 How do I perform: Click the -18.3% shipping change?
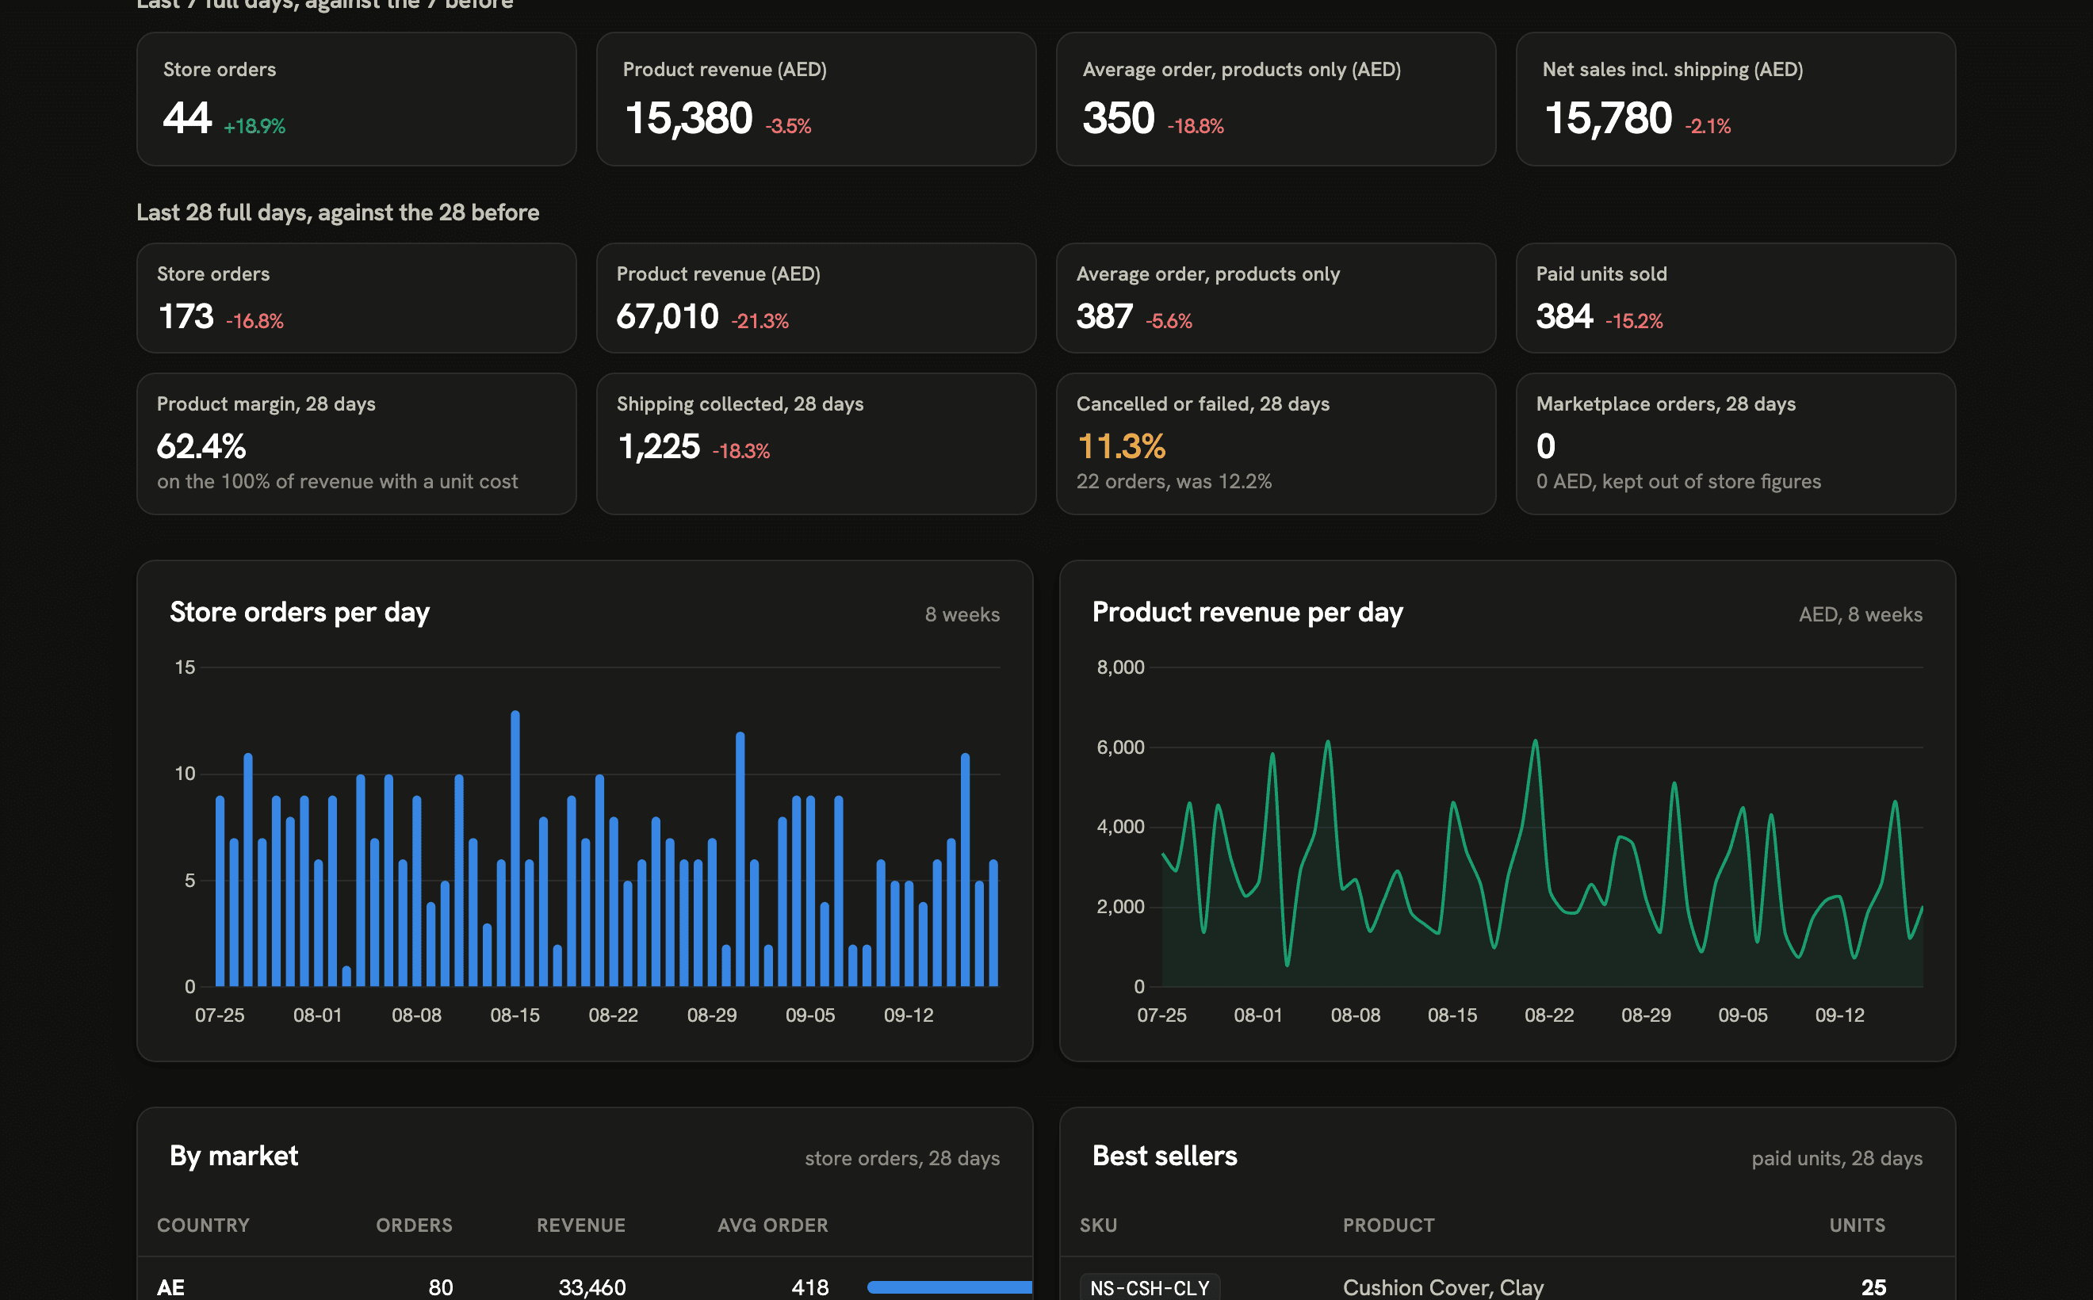point(741,451)
